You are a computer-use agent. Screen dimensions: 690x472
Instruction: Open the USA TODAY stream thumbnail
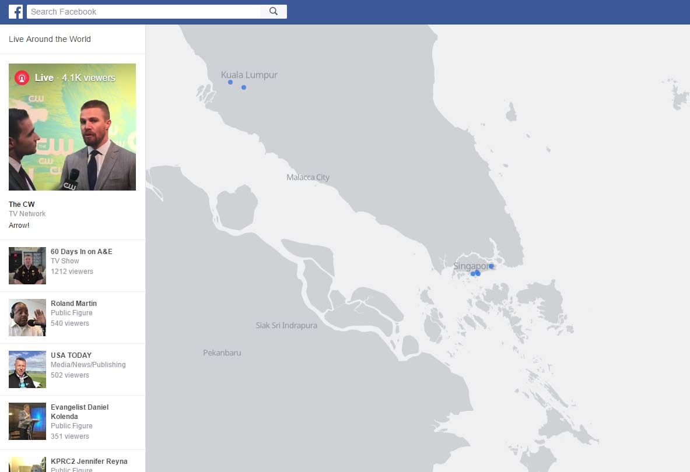27,369
